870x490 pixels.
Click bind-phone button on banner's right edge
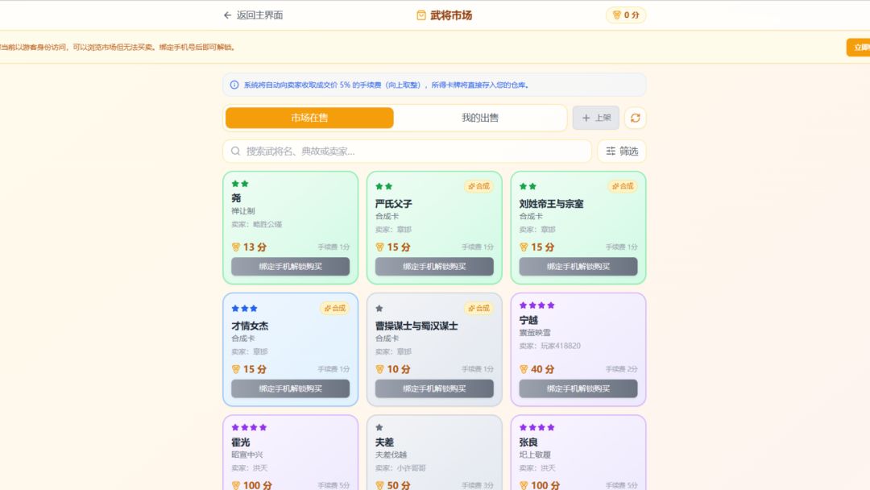click(858, 48)
